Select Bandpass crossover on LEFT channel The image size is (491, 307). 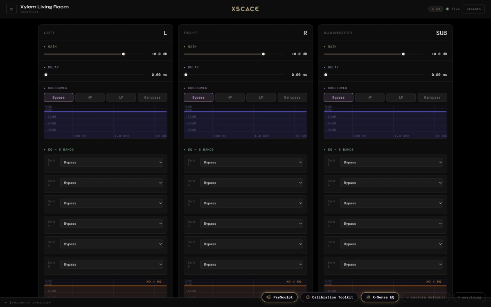click(x=152, y=97)
